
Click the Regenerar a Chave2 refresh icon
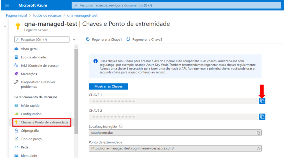(128, 39)
